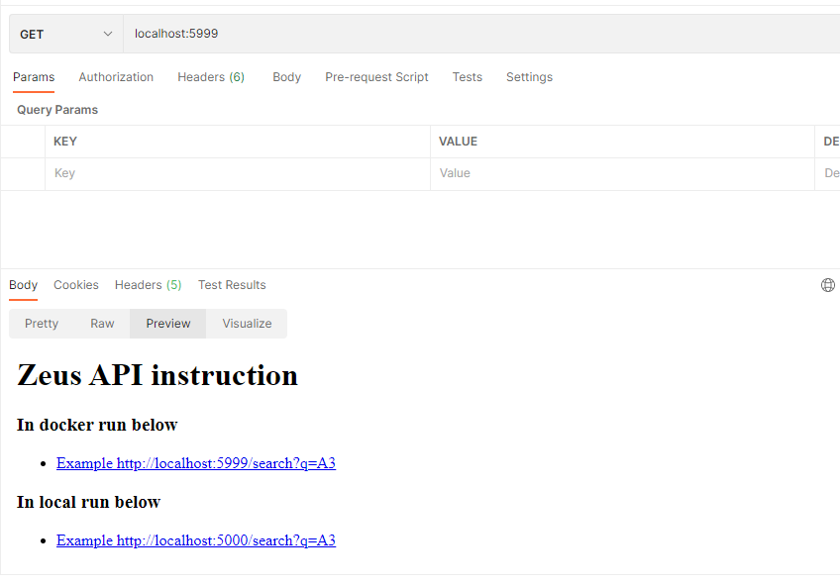Switch to the Params tab
The height and width of the screenshot is (585, 840).
(34, 77)
